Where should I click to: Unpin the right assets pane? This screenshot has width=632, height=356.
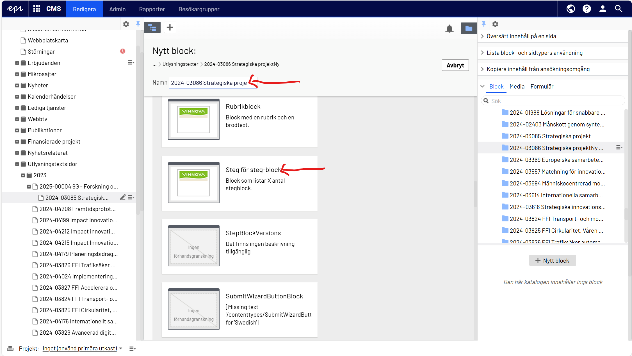pyautogui.click(x=483, y=24)
